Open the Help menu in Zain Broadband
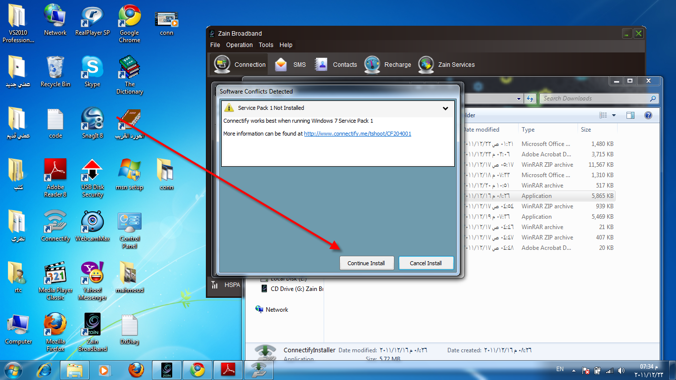The height and width of the screenshot is (380, 676). coord(286,45)
